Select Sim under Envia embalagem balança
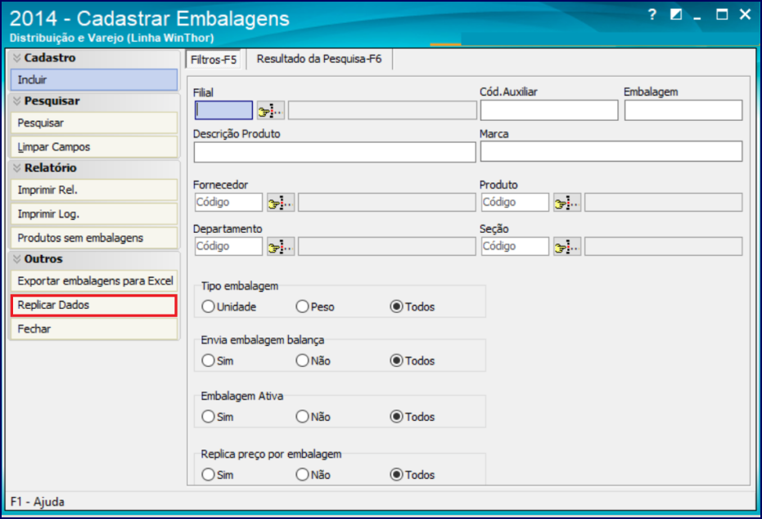Image resolution: width=762 pixels, height=519 pixels. coord(208,360)
